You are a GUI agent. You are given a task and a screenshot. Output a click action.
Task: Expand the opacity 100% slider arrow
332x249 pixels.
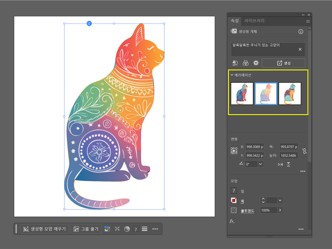point(280,210)
